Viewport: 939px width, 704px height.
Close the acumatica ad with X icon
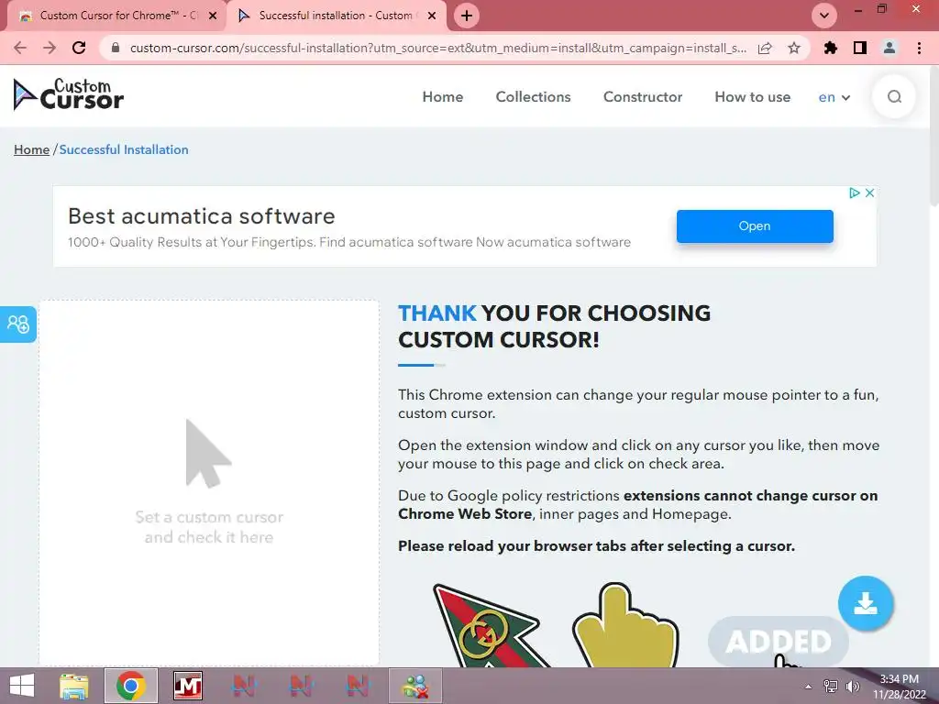869,192
